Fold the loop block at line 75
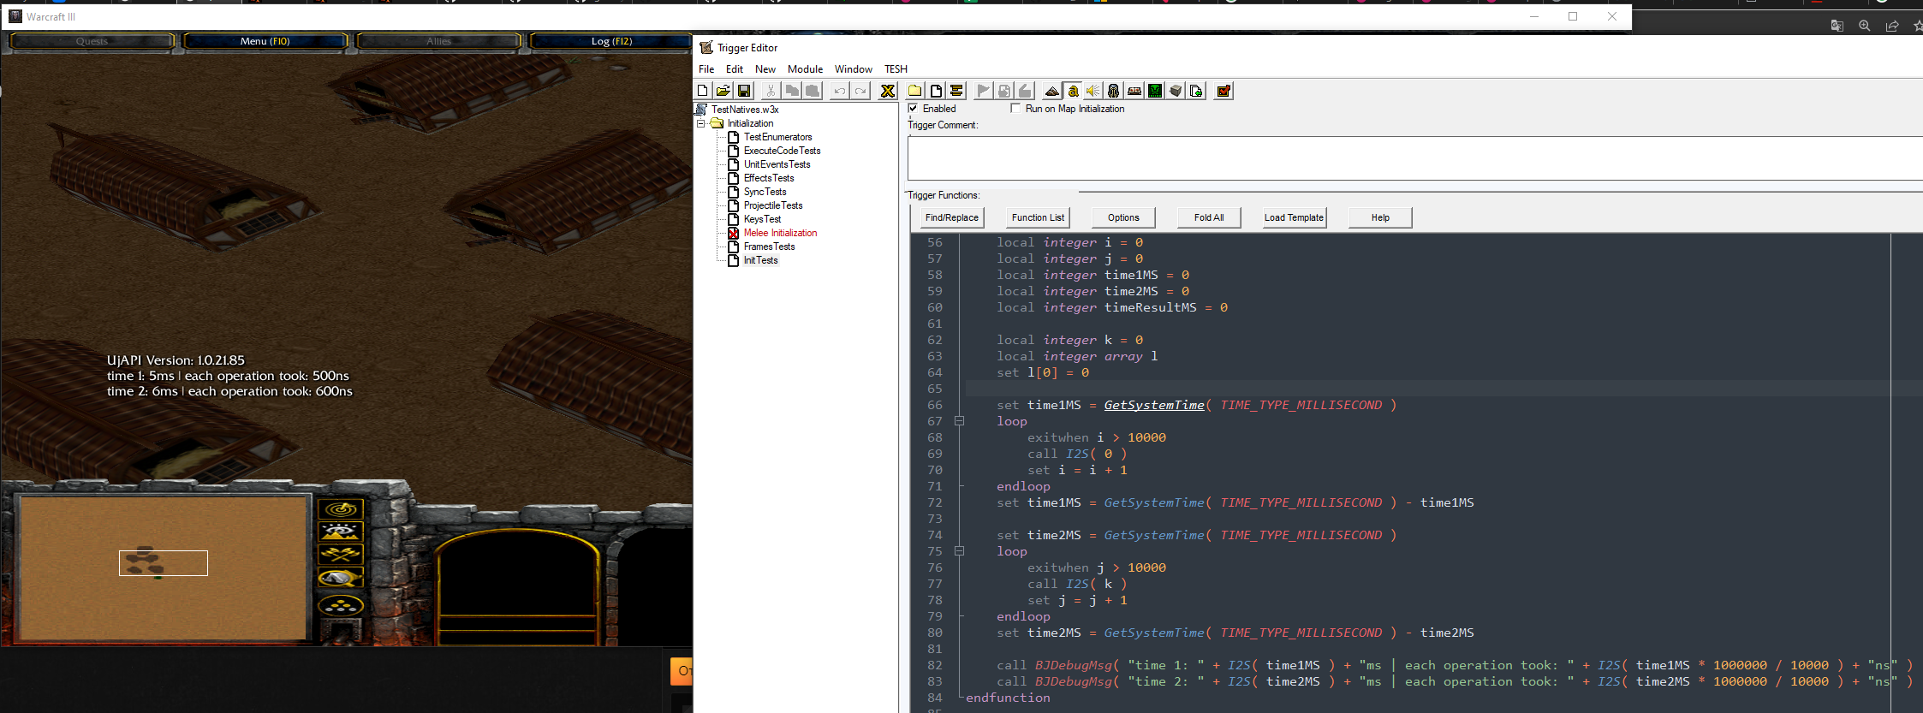This screenshot has height=713, width=1923. click(960, 551)
